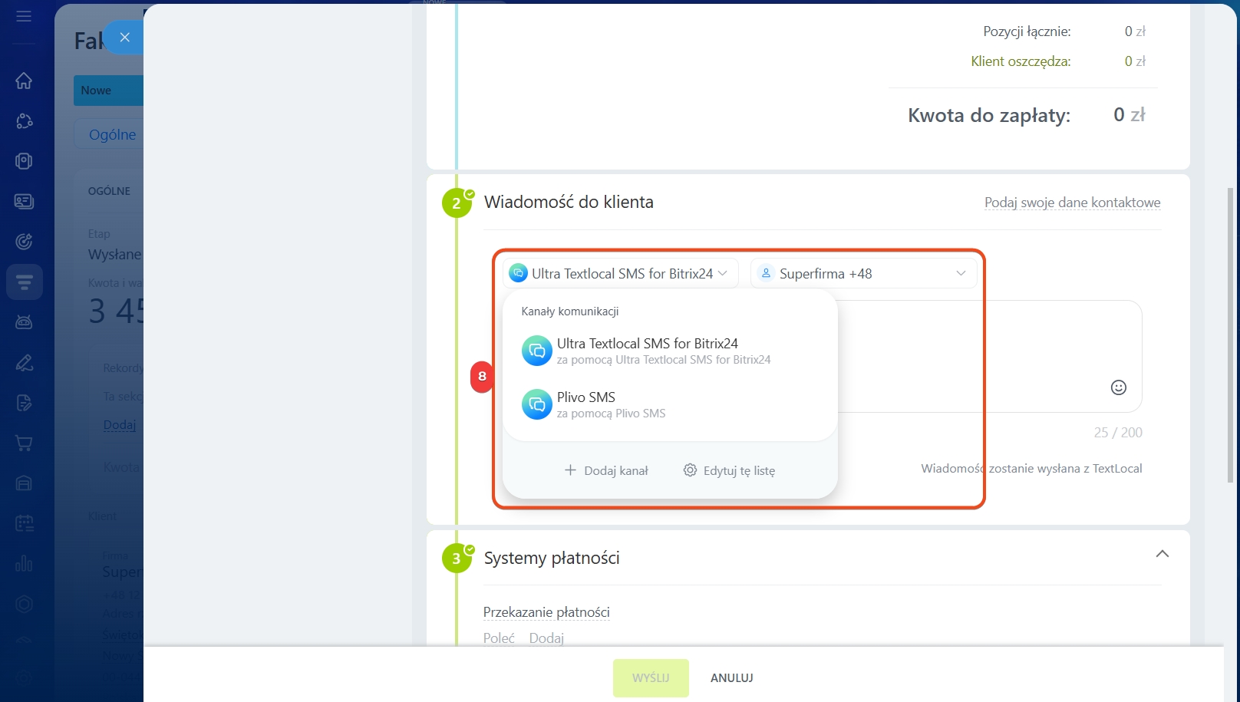Screen dimensions: 1240x702
Task: Click Poleć under payment transfer
Action: tap(499, 638)
